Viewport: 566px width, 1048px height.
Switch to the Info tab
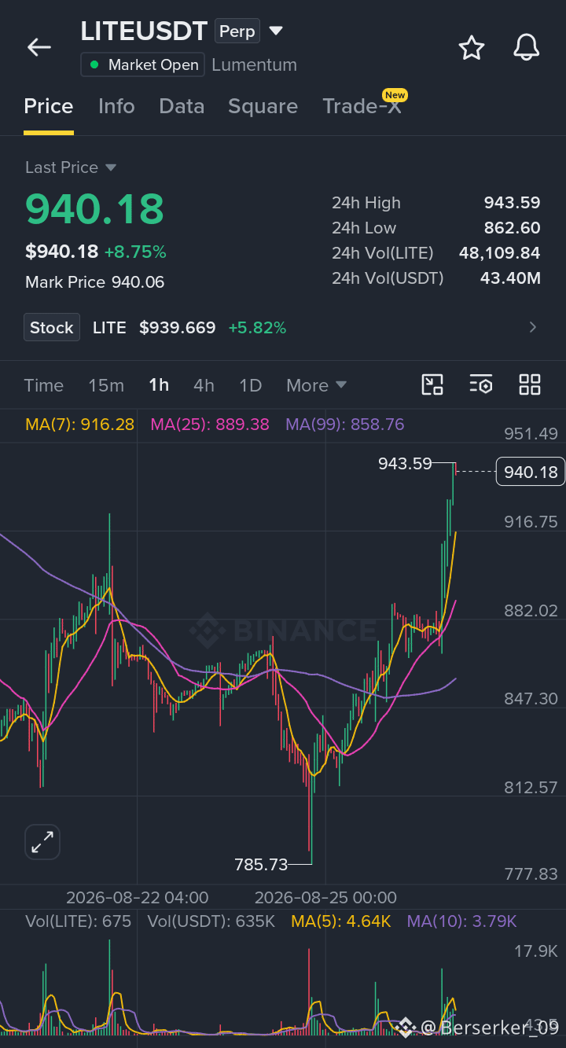pos(116,106)
